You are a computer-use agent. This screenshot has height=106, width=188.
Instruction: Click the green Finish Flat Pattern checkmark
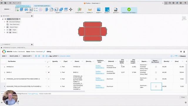(129, 9)
